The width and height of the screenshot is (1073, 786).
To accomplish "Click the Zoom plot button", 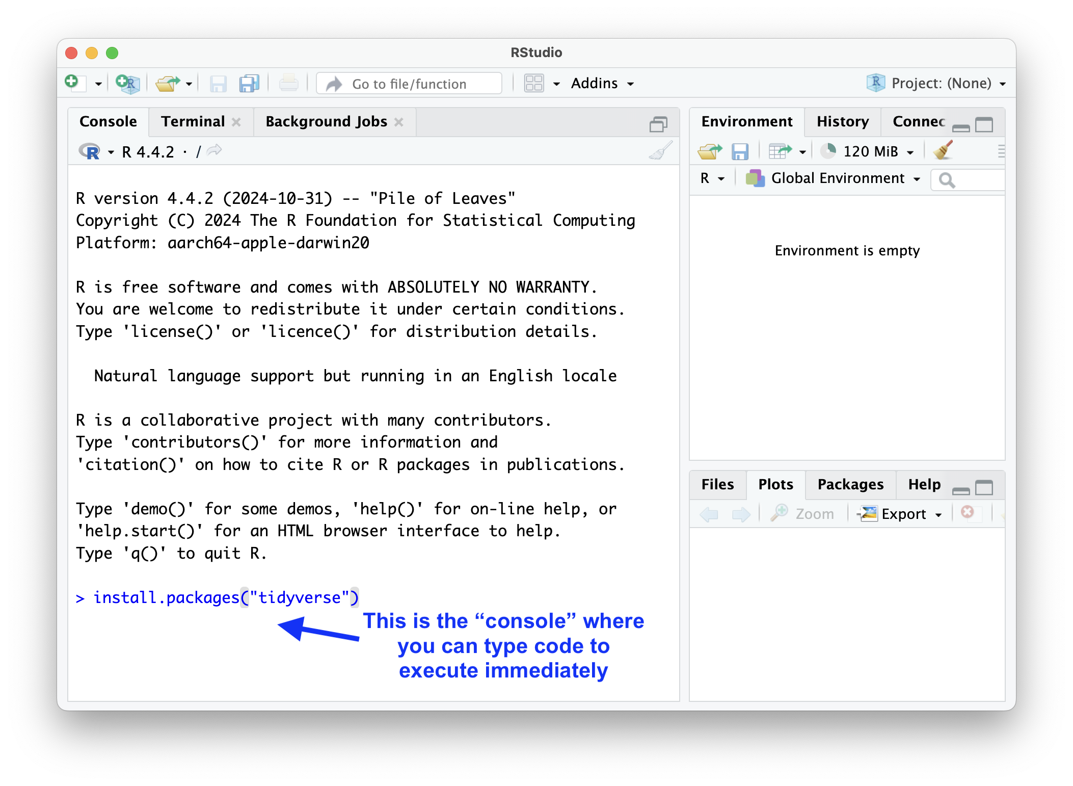I will tap(802, 513).
